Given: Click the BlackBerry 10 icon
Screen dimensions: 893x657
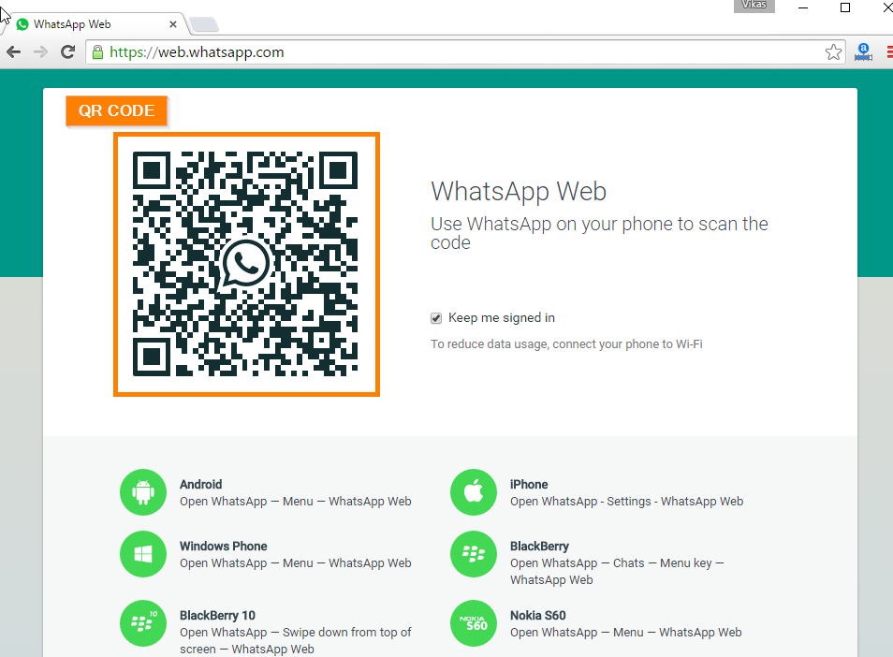Looking at the screenshot, I should (143, 623).
